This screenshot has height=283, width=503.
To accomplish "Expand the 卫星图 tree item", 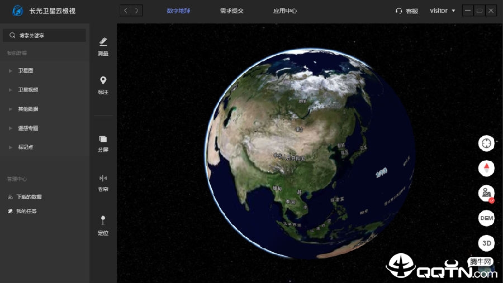I will point(26,71).
